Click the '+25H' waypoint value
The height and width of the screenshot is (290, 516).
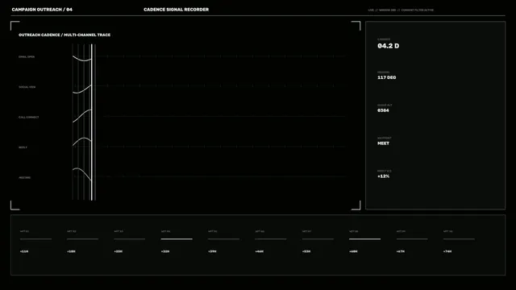[119, 251]
